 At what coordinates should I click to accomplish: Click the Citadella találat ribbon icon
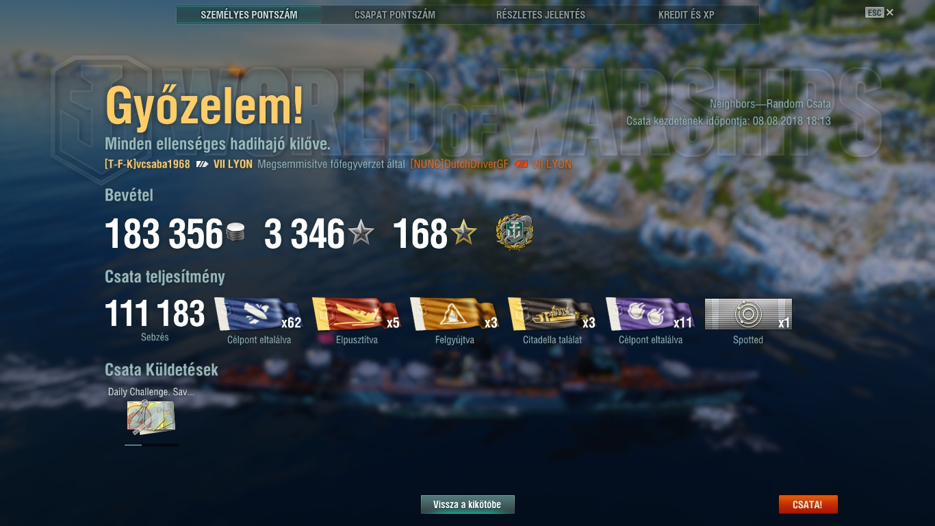pos(552,314)
